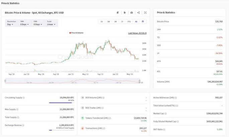229x137 pixels.
Task: Expand chart to fullscreen
Action: pyautogui.click(x=145, y=13)
